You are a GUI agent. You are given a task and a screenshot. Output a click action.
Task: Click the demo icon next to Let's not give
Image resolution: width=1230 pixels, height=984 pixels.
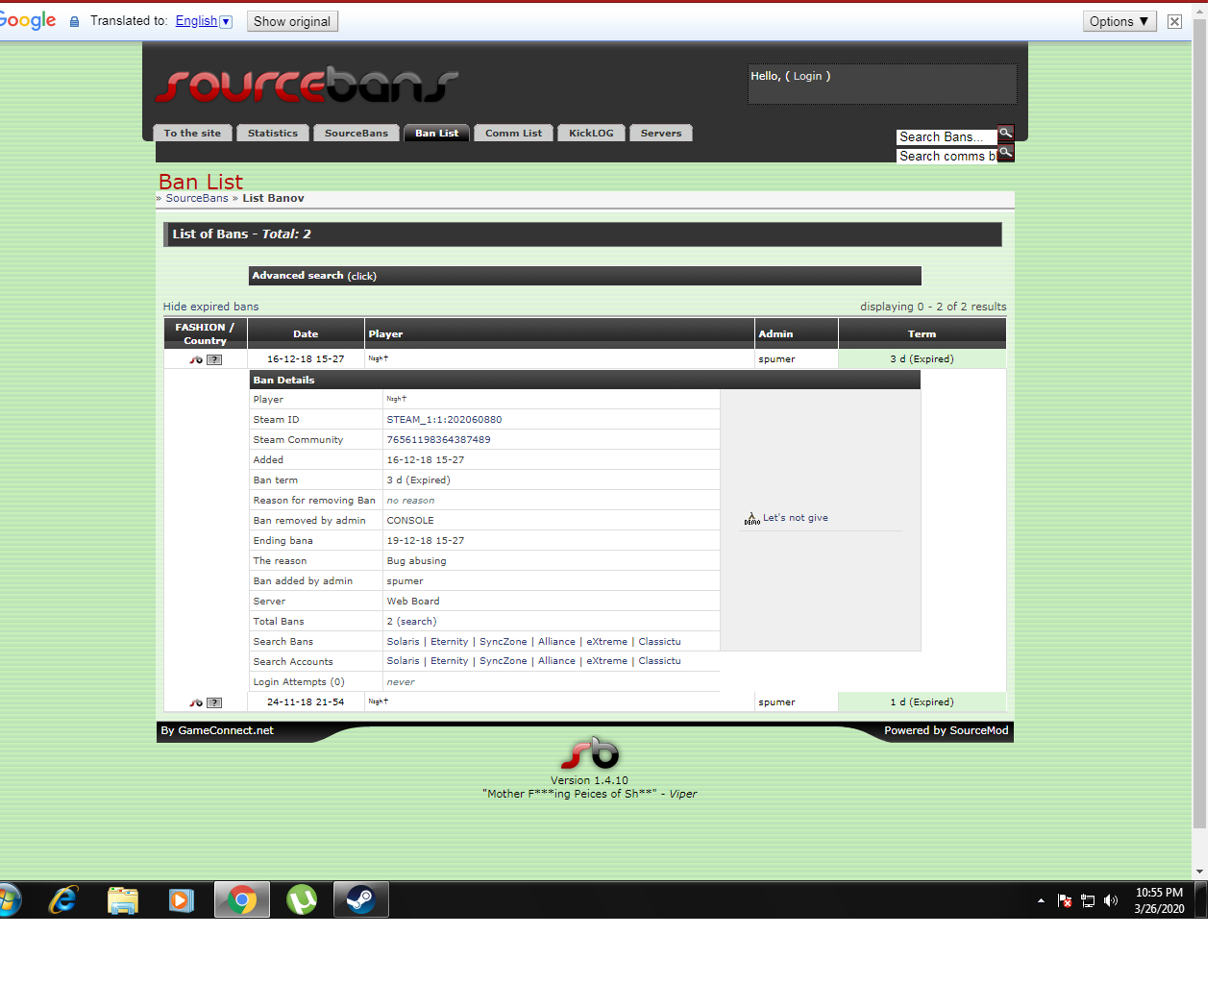coord(751,519)
